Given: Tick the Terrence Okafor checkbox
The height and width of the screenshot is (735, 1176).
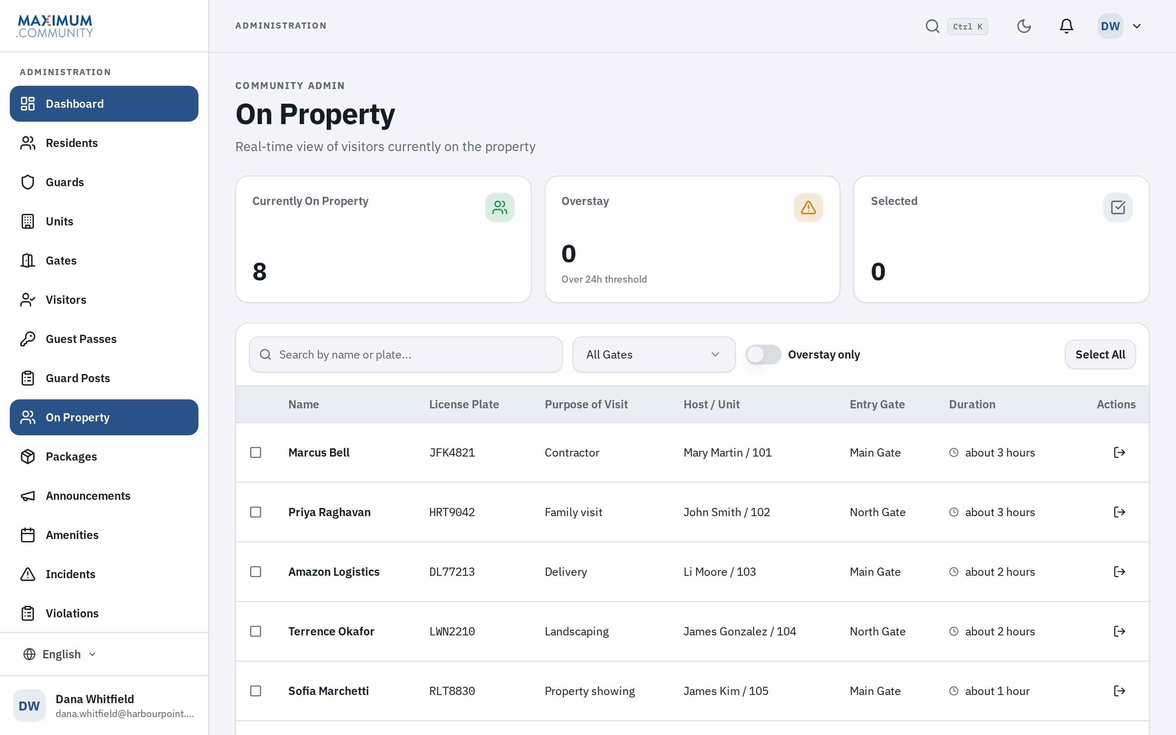Looking at the screenshot, I should [x=256, y=631].
